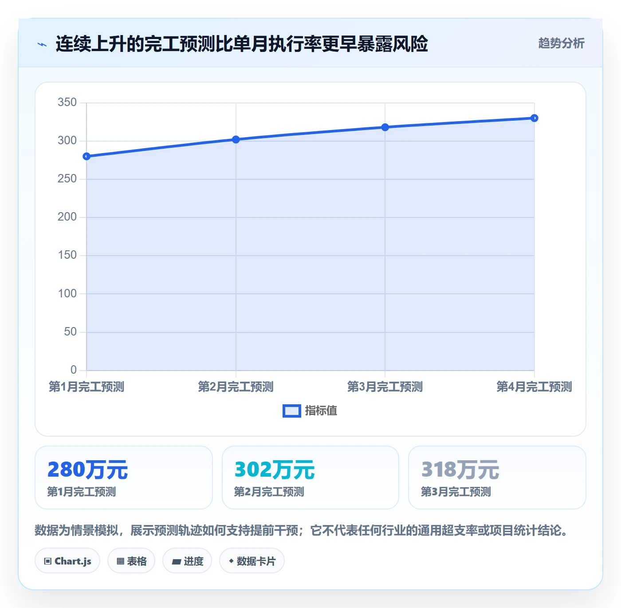Click the 150 y-axis tick label
Screen dimensions: 621x608
pos(67,255)
